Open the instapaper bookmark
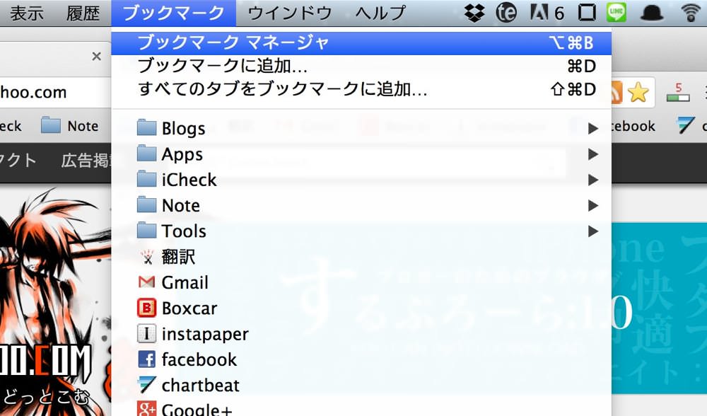707x416 pixels. pos(361,334)
